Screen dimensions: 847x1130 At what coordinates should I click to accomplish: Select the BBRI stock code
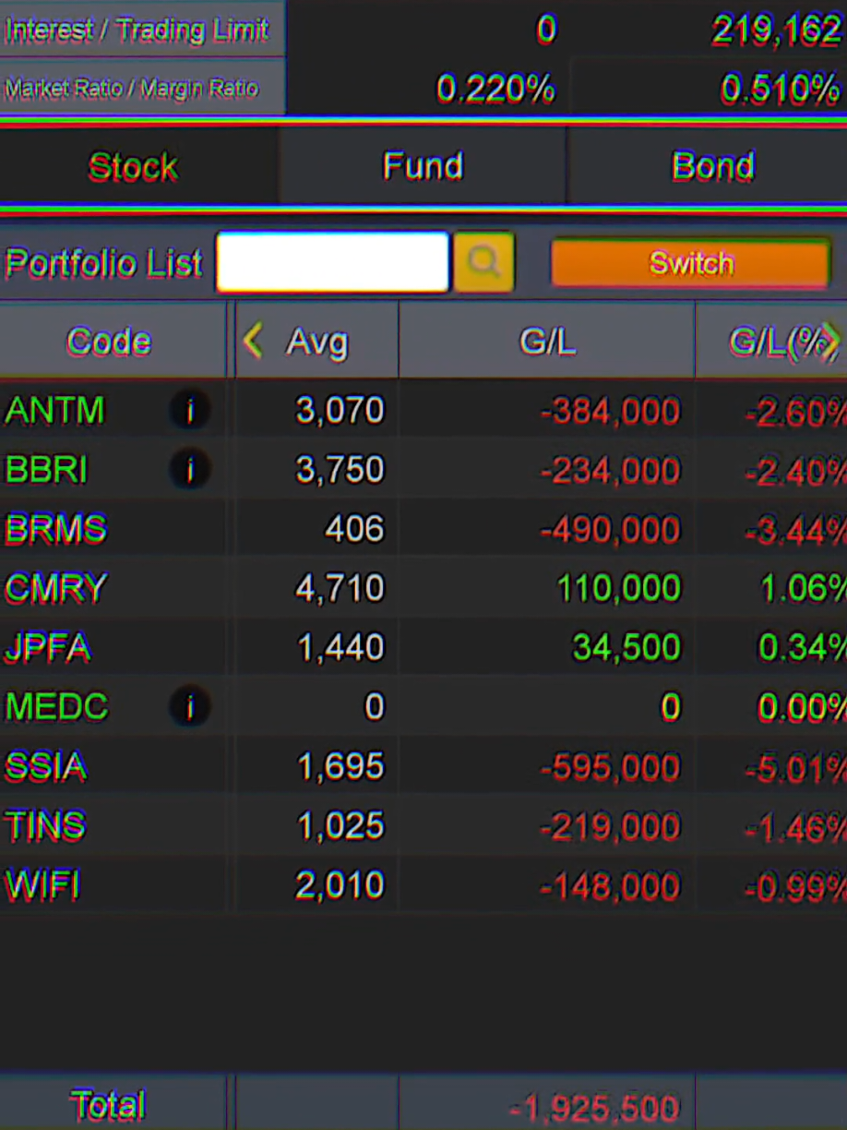[47, 470]
